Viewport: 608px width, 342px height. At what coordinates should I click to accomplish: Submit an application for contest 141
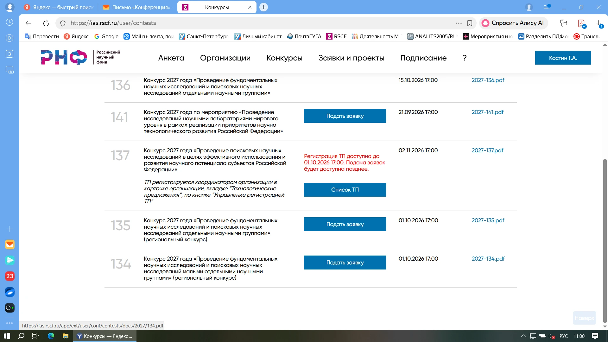(x=345, y=116)
